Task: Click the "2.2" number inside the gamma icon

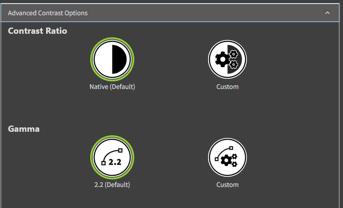Action: click(x=115, y=162)
